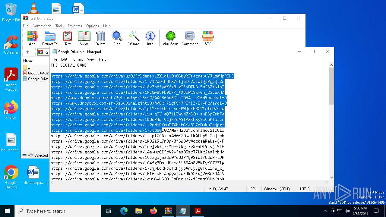Open Google Chrome desktop shortcut
Screen dimensions: 386x217
pos(11,177)
